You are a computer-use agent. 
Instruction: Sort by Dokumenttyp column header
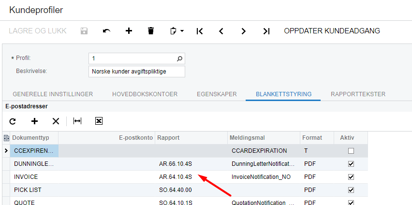[34, 138]
